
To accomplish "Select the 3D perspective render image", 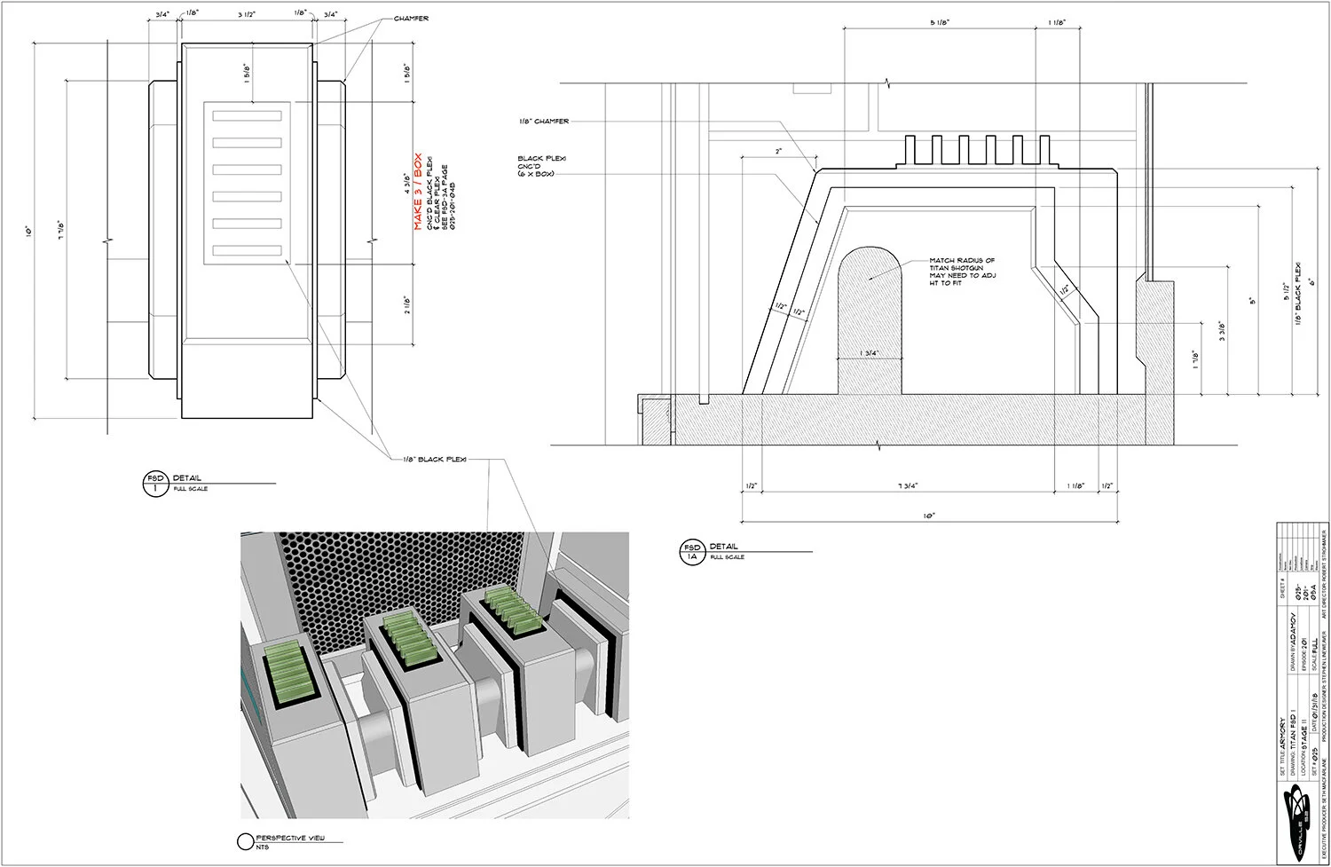I will point(435,675).
